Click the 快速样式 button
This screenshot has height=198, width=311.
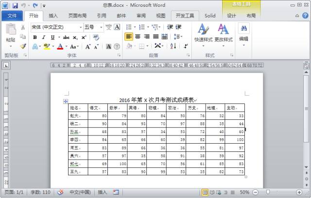click(x=204, y=33)
